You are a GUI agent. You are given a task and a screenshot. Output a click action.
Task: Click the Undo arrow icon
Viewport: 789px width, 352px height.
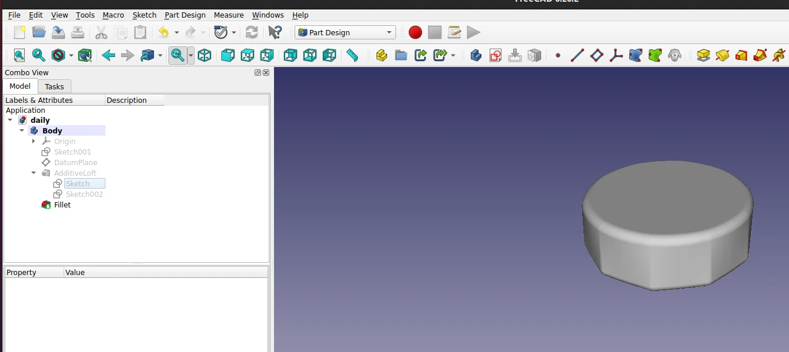163,32
